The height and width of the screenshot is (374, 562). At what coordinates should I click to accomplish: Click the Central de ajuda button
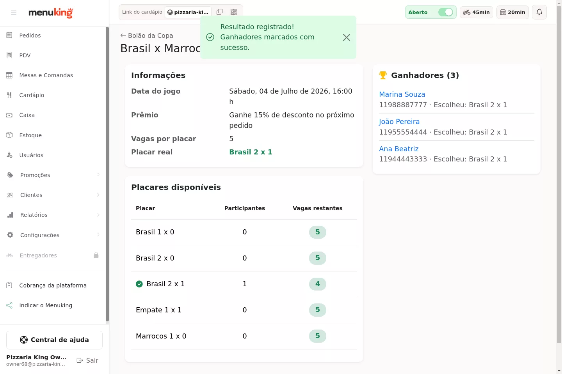[54, 340]
